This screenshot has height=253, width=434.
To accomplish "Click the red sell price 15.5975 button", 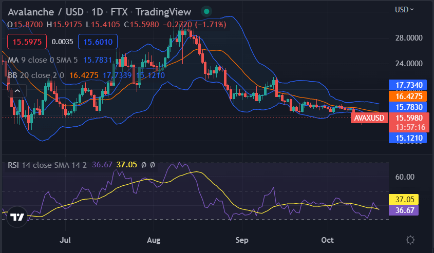I will click(x=27, y=42).
